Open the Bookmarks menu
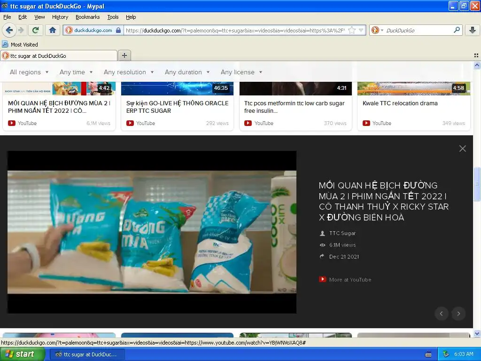The height and width of the screenshot is (361, 481). (x=88, y=17)
